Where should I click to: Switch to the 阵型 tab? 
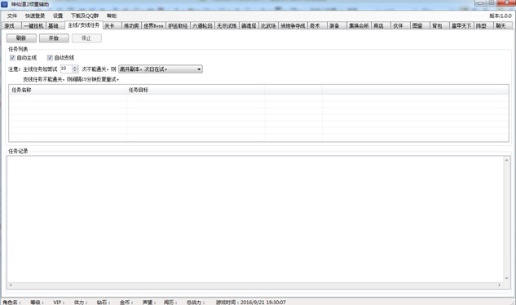tap(483, 26)
